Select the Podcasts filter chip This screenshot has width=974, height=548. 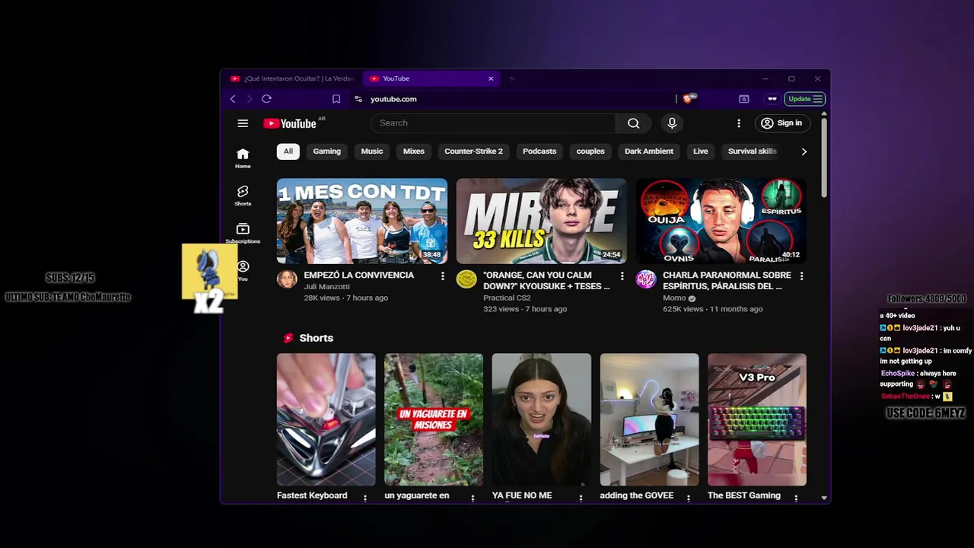540,151
